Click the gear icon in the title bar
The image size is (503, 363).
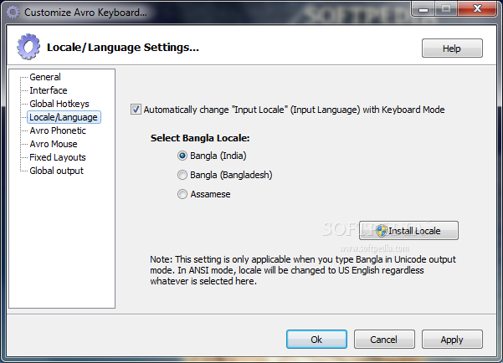pyautogui.click(x=13, y=13)
